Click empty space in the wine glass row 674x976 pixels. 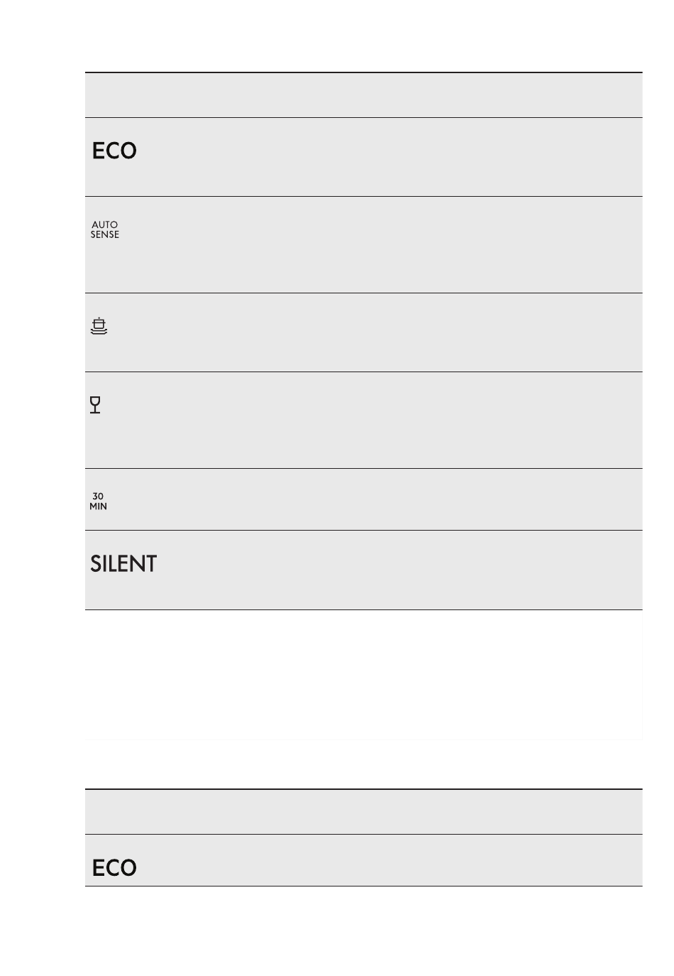click(x=383, y=421)
